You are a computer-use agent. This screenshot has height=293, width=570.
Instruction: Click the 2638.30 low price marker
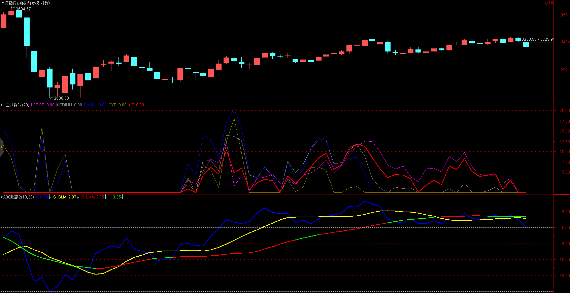[x=61, y=98]
